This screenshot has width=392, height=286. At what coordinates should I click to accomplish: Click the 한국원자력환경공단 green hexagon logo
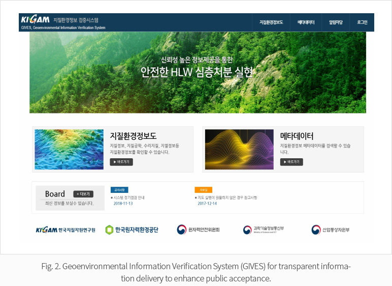(x=109, y=230)
